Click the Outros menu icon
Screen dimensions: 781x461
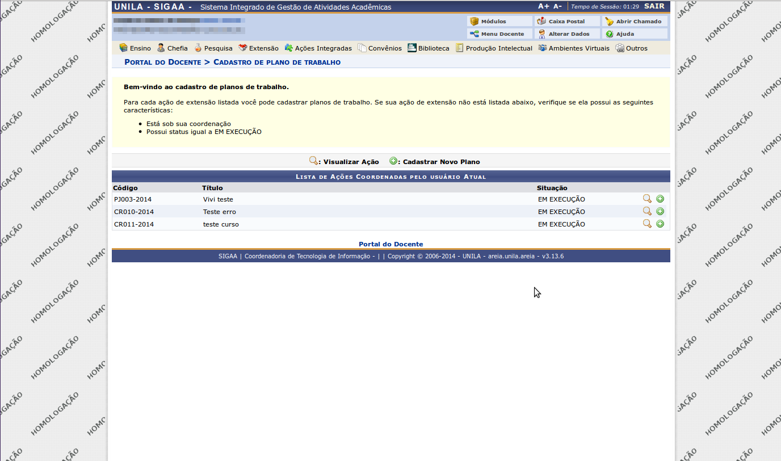[x=620, y=48]
